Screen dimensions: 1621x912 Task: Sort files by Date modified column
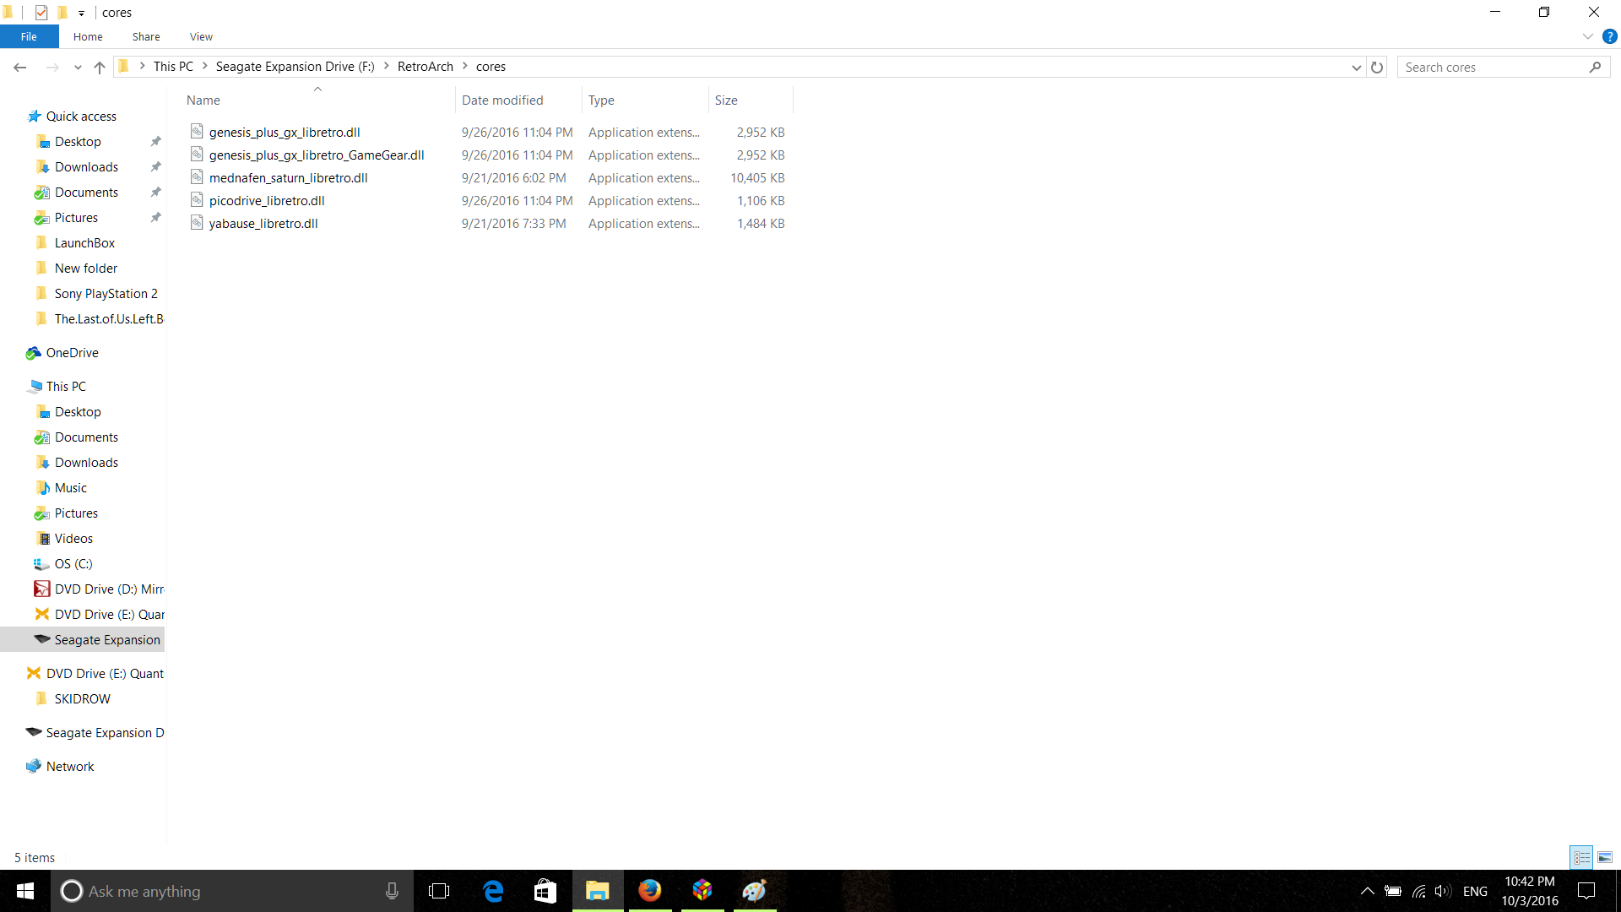pyautogui.click(x=519, y=100)
